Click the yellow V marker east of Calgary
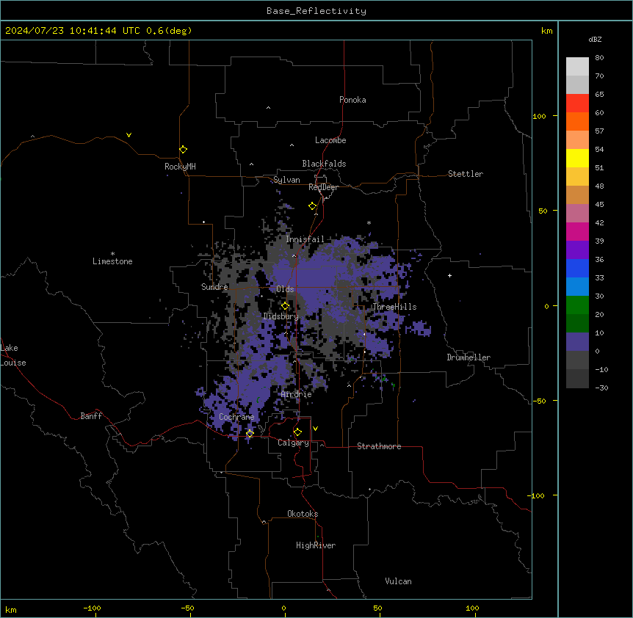 click(315, 429)
